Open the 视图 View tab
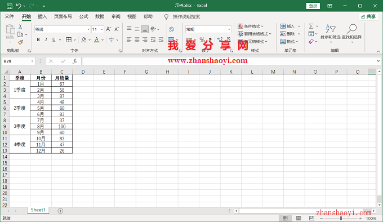This screenshot has width=383, height=222. 132,16
